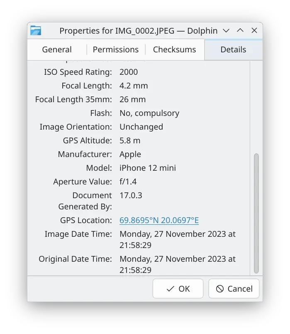Viewport: 290px width, 334px height.
Task: Click the cancel slash icon on Cancel button
Action: pos(220,288)
